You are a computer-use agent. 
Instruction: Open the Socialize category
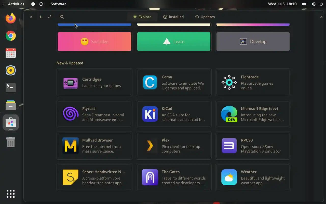pyautogui.click(x=94, y=42)
